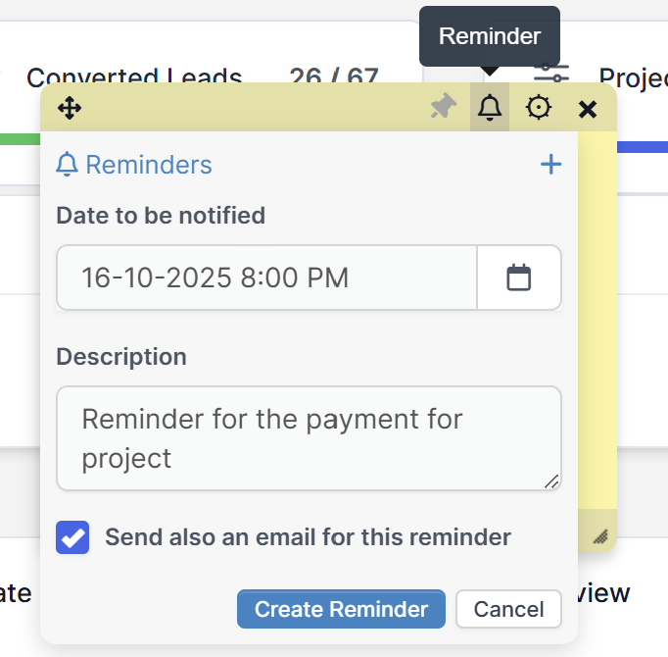Open the calendar date picker
The image size is (668, 657).
click(518, 278)
